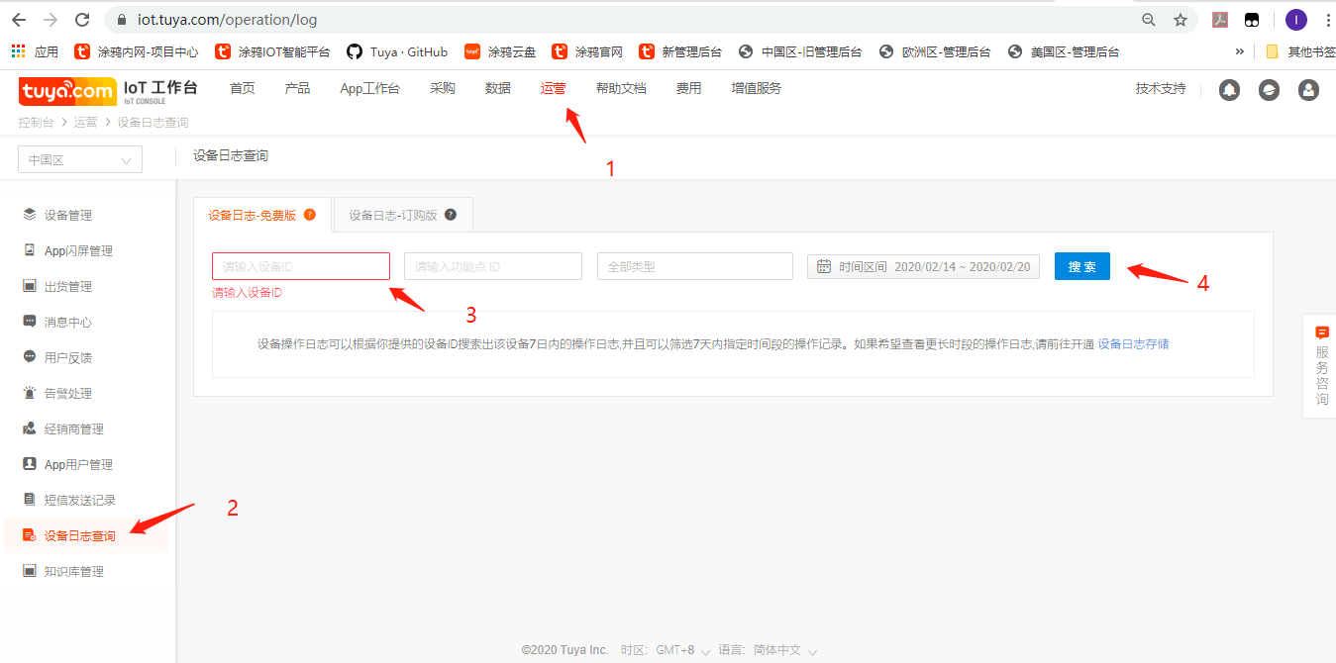Image resolution: width=1336 pixels, height=663 pixels.
Task: Open the 采购 menu item
Action: tap(443, 88)
